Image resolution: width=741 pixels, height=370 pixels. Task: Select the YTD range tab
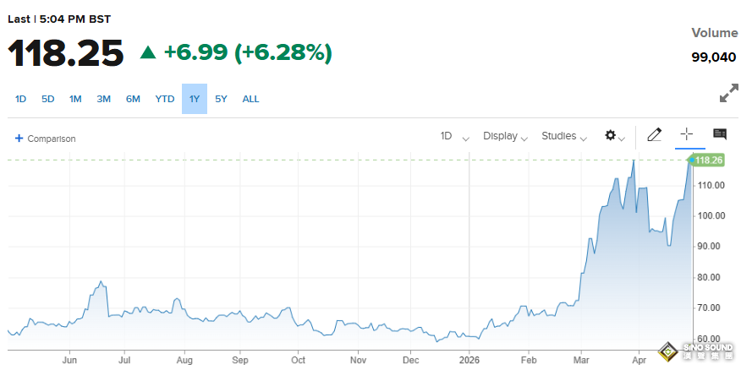pyautogui.click(x=165, y=99)
